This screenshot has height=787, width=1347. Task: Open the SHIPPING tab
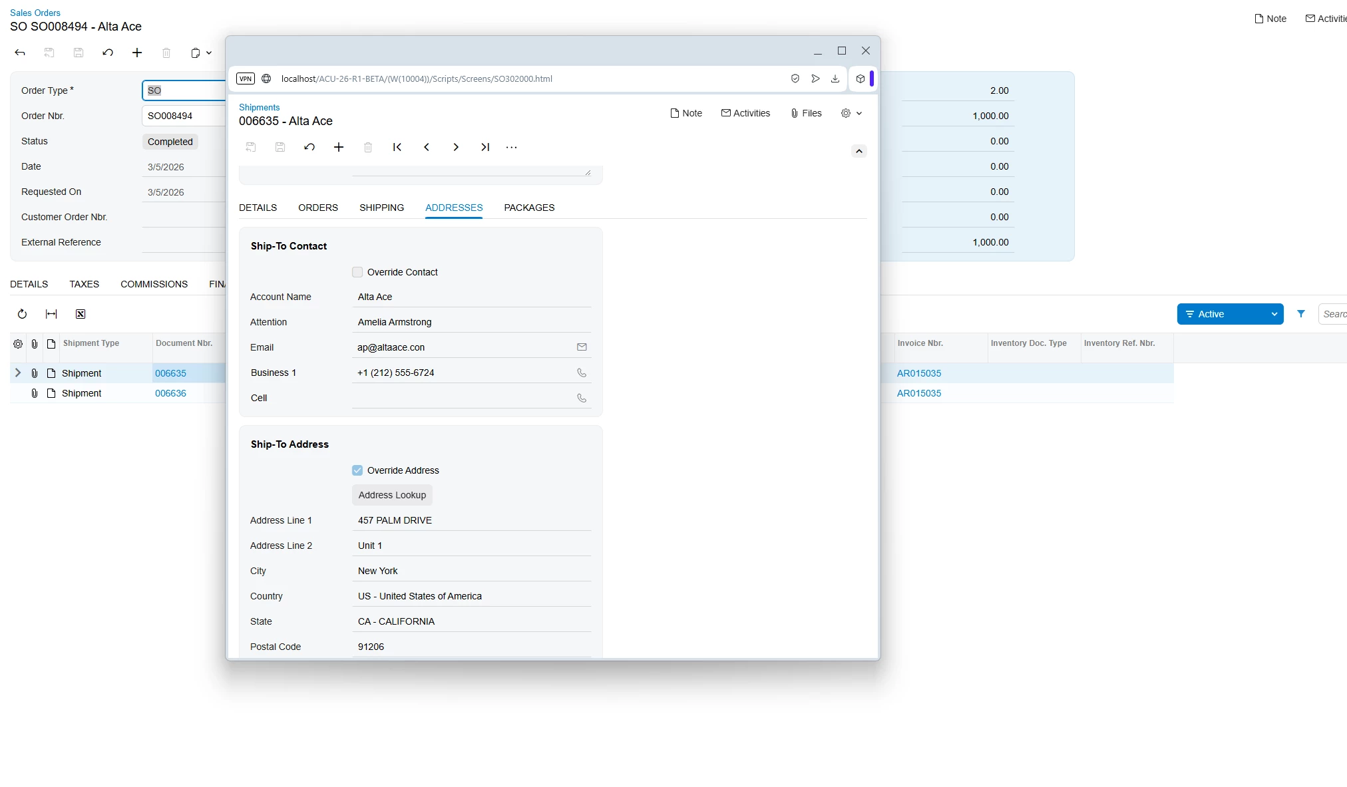[381, 208]
